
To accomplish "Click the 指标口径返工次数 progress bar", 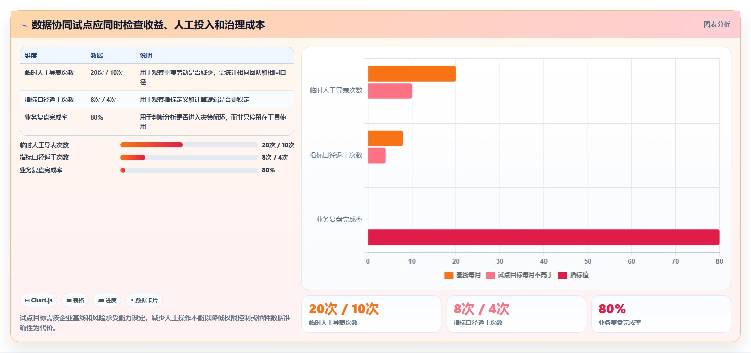I will point(189,158).
